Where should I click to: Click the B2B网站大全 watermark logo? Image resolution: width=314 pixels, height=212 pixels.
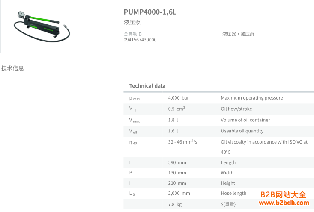(x=283, y=194)
